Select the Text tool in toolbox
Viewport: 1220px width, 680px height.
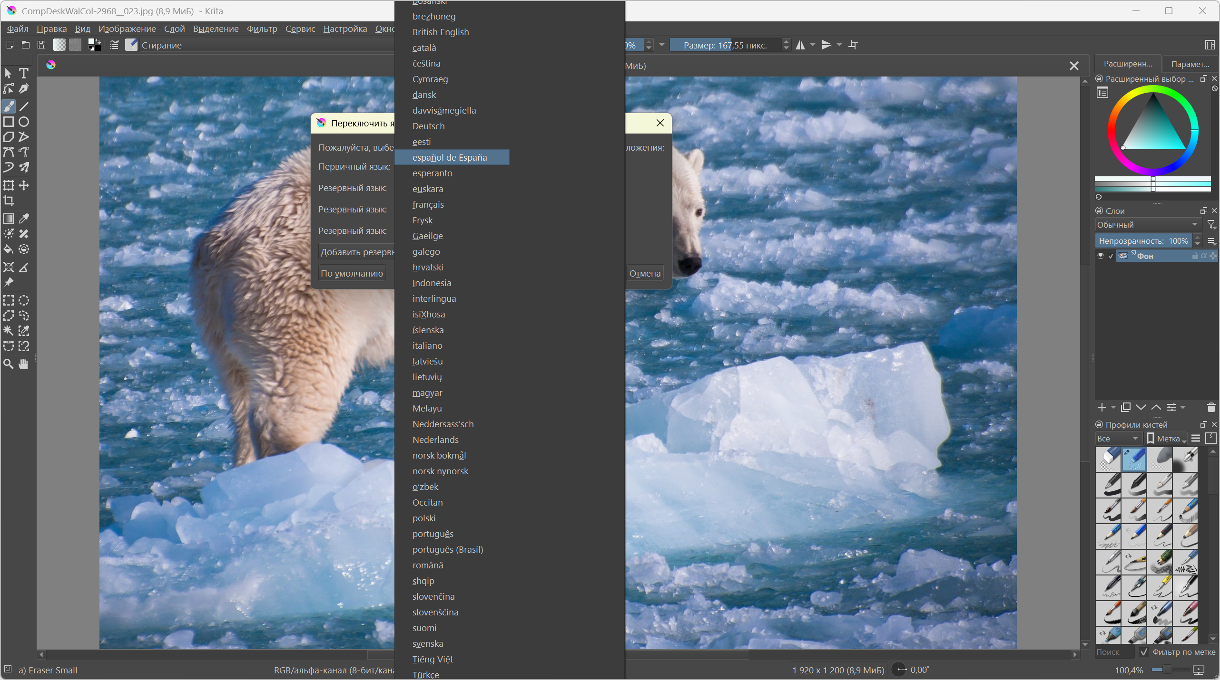click(24, 73)
